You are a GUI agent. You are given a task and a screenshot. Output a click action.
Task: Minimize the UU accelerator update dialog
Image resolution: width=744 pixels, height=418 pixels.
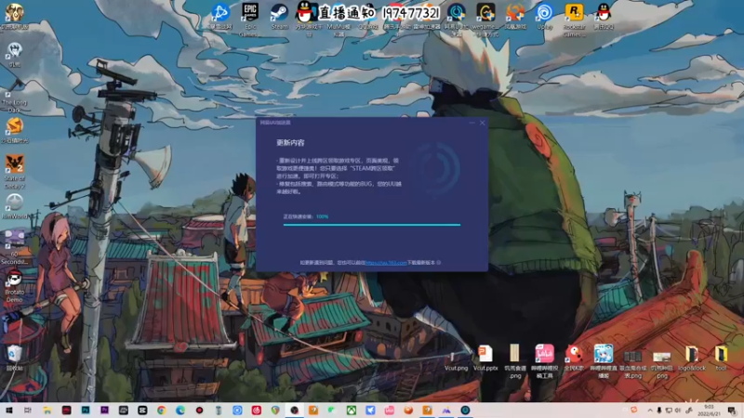pyautogui.click(x=472, y=123)
